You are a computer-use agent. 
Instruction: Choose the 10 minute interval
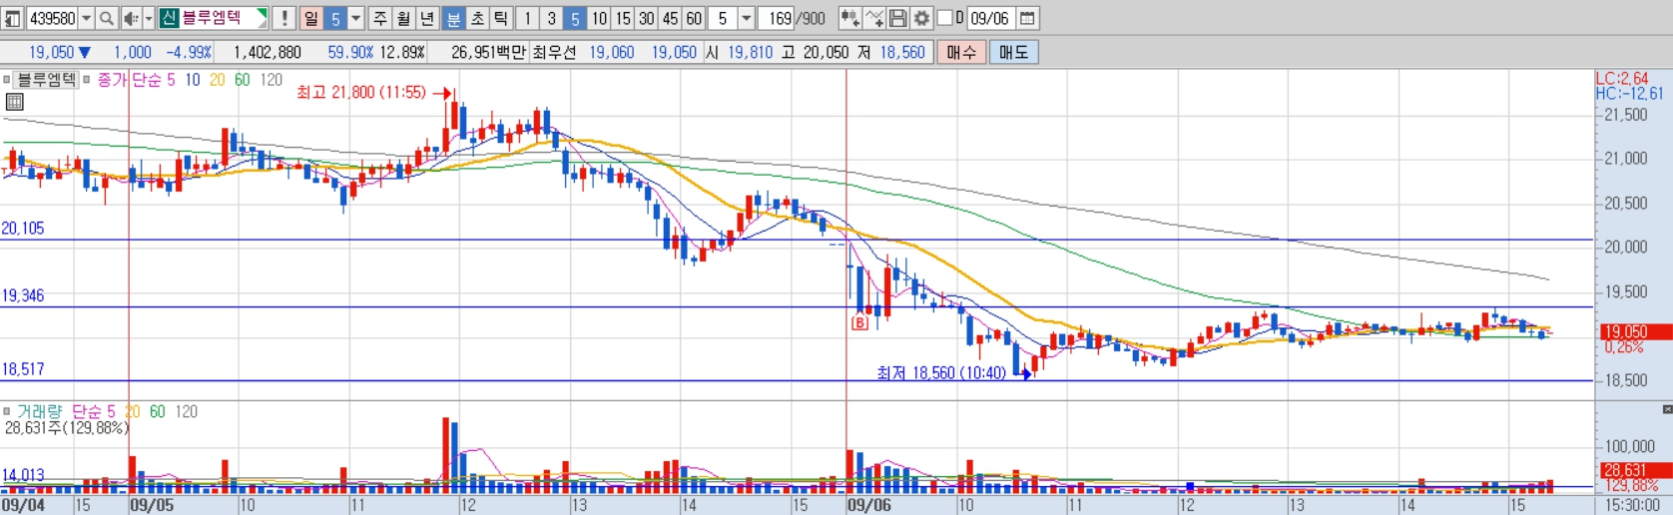pos(598,19)
